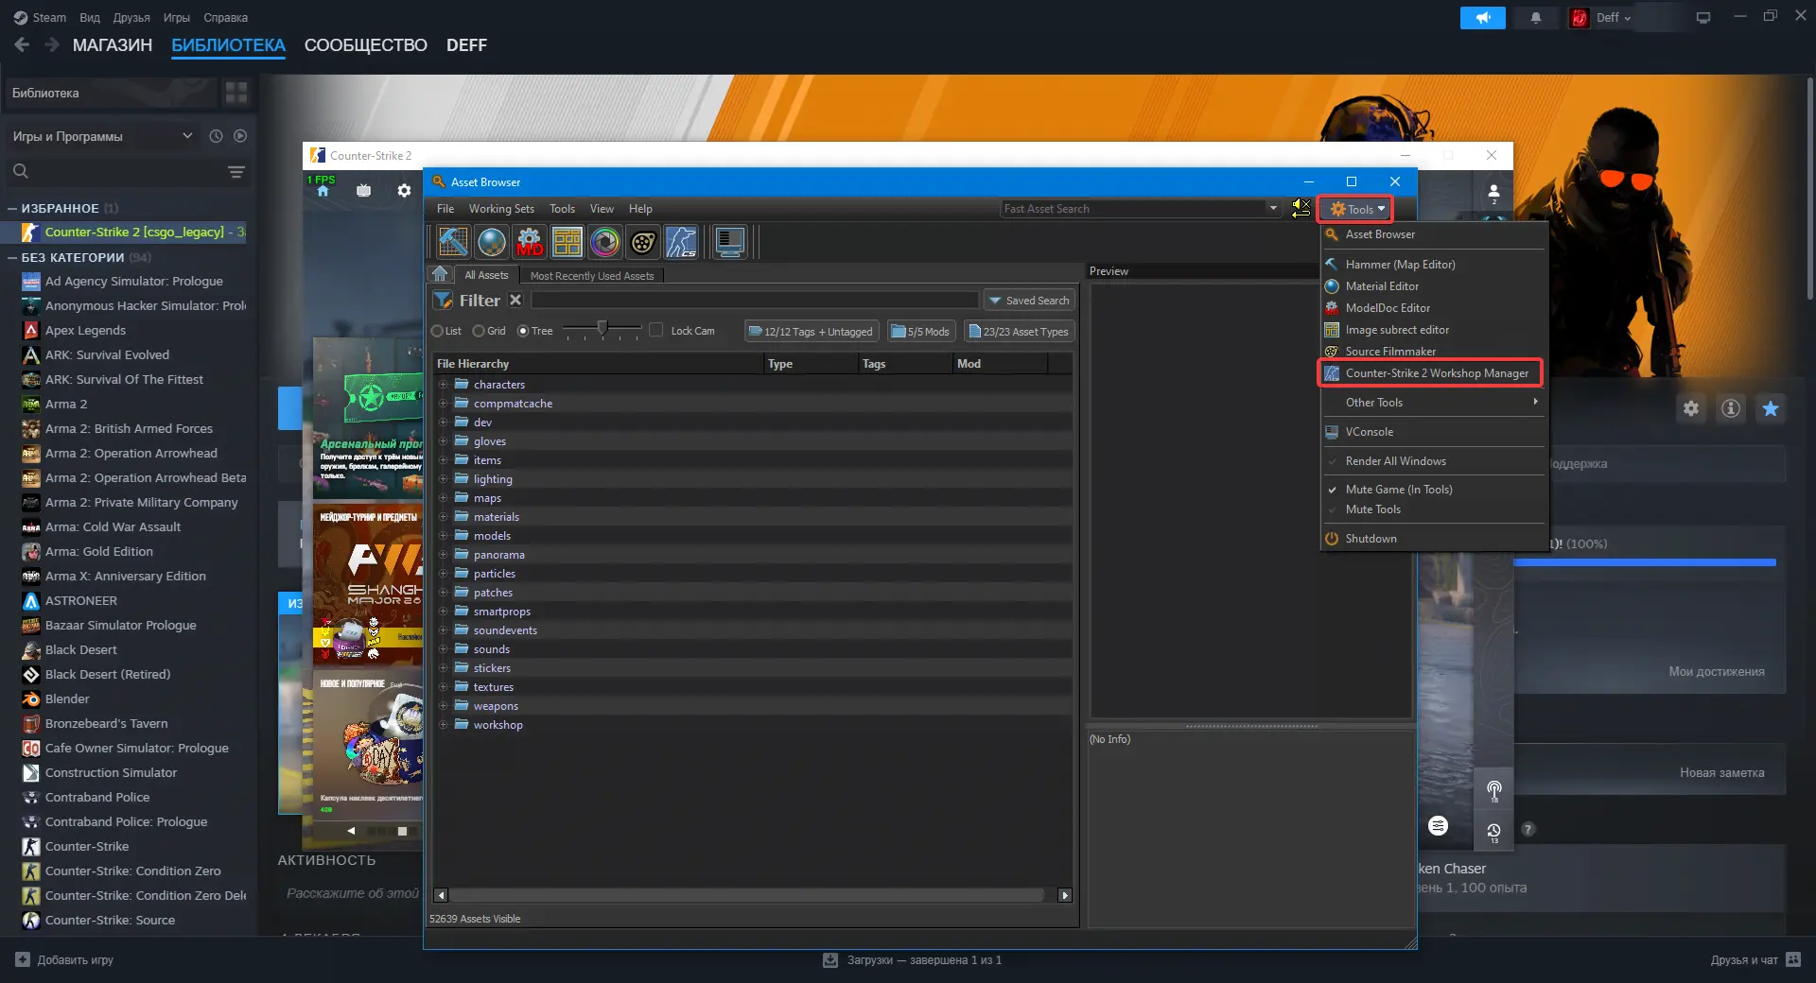Open ModelDoc Editor toolbar icon

point(530,242)
